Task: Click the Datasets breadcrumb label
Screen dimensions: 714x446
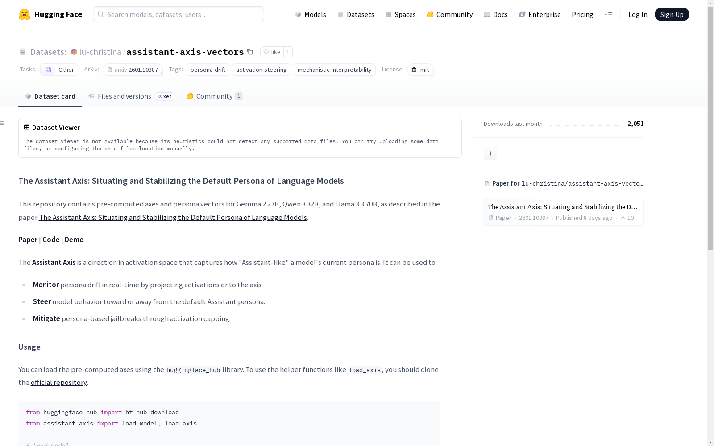Action: [48, 52]
